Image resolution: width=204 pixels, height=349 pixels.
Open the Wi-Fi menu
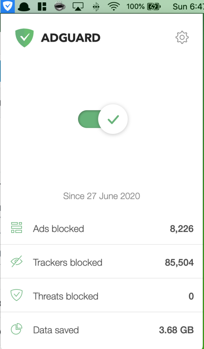pos(114,7)
